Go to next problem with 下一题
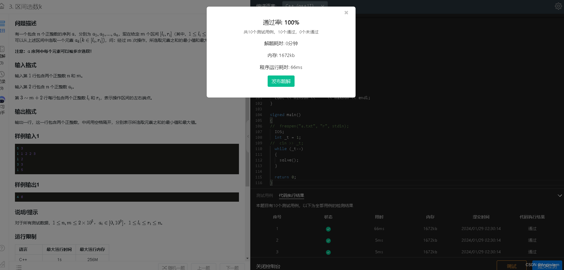 click(232, 267)
